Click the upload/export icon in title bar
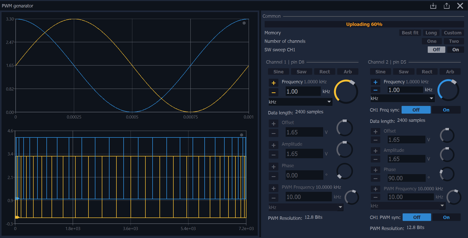This screenshot has height=238, width=468. tap(447, 6)
